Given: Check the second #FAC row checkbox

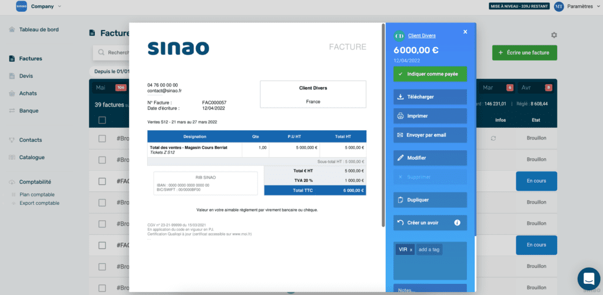Looking at the screenshot, I should click(102, 245).
